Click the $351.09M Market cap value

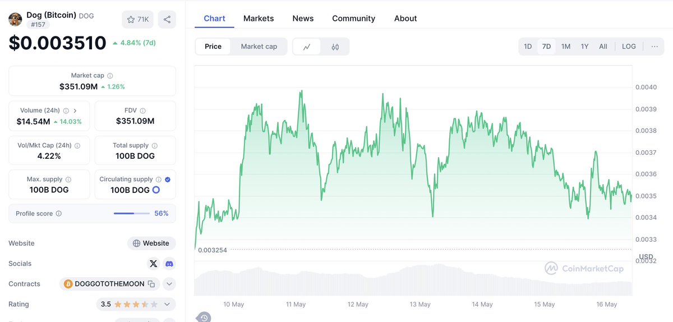pyautogui.click(x=79, y=87)
